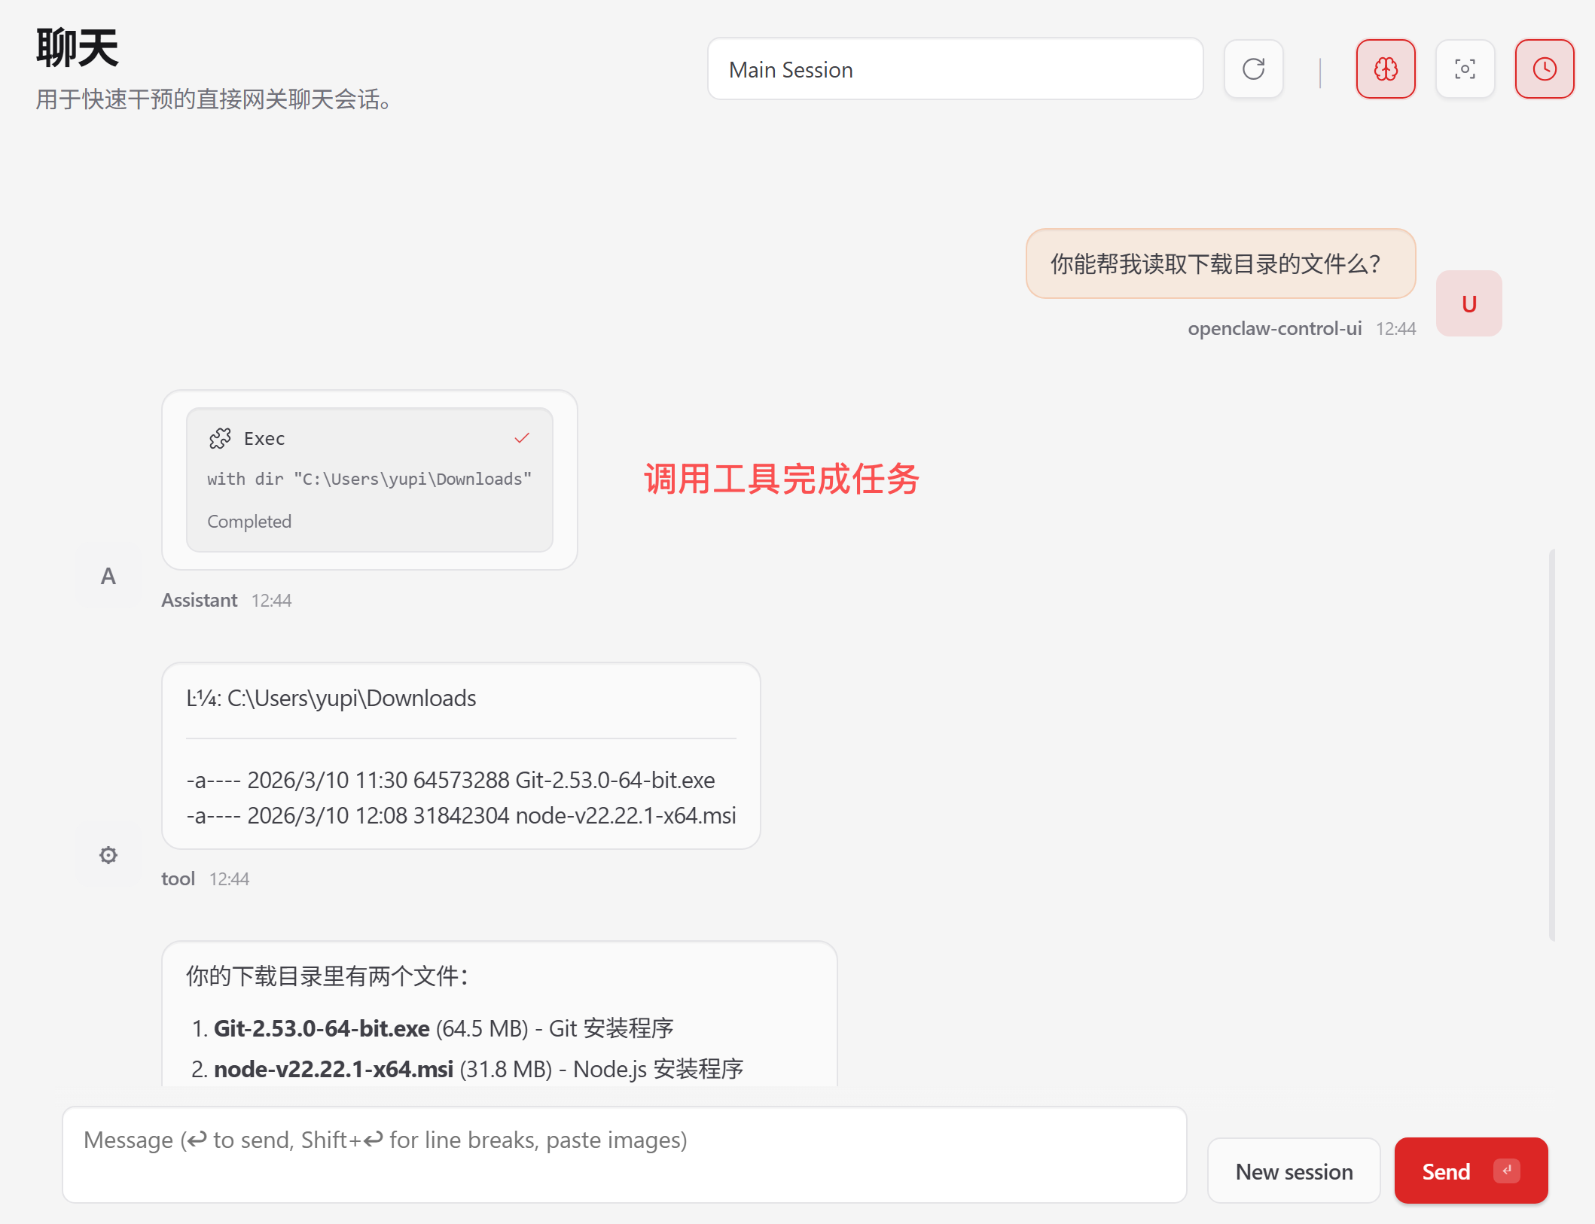This screenshot has width=1595, height=1224.
Task: Click the Exec completed checkmark
Action: coord(522,437)
